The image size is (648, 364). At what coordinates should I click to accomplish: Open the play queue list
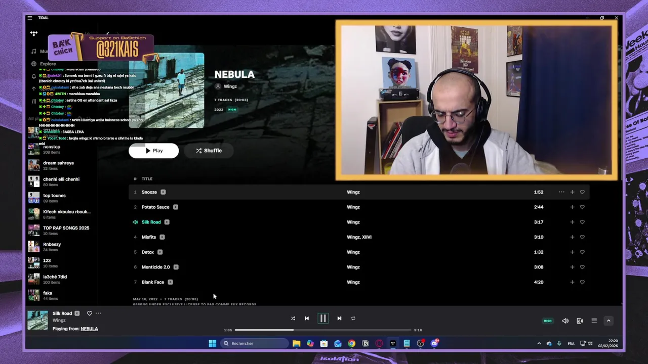(594, 321)
